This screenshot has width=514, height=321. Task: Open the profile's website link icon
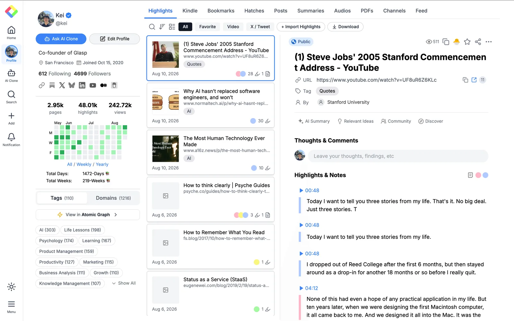pos(42,85)
